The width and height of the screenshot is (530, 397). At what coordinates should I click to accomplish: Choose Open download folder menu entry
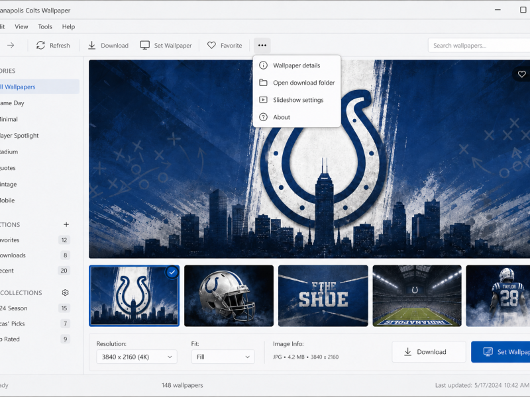click(297, 82)
